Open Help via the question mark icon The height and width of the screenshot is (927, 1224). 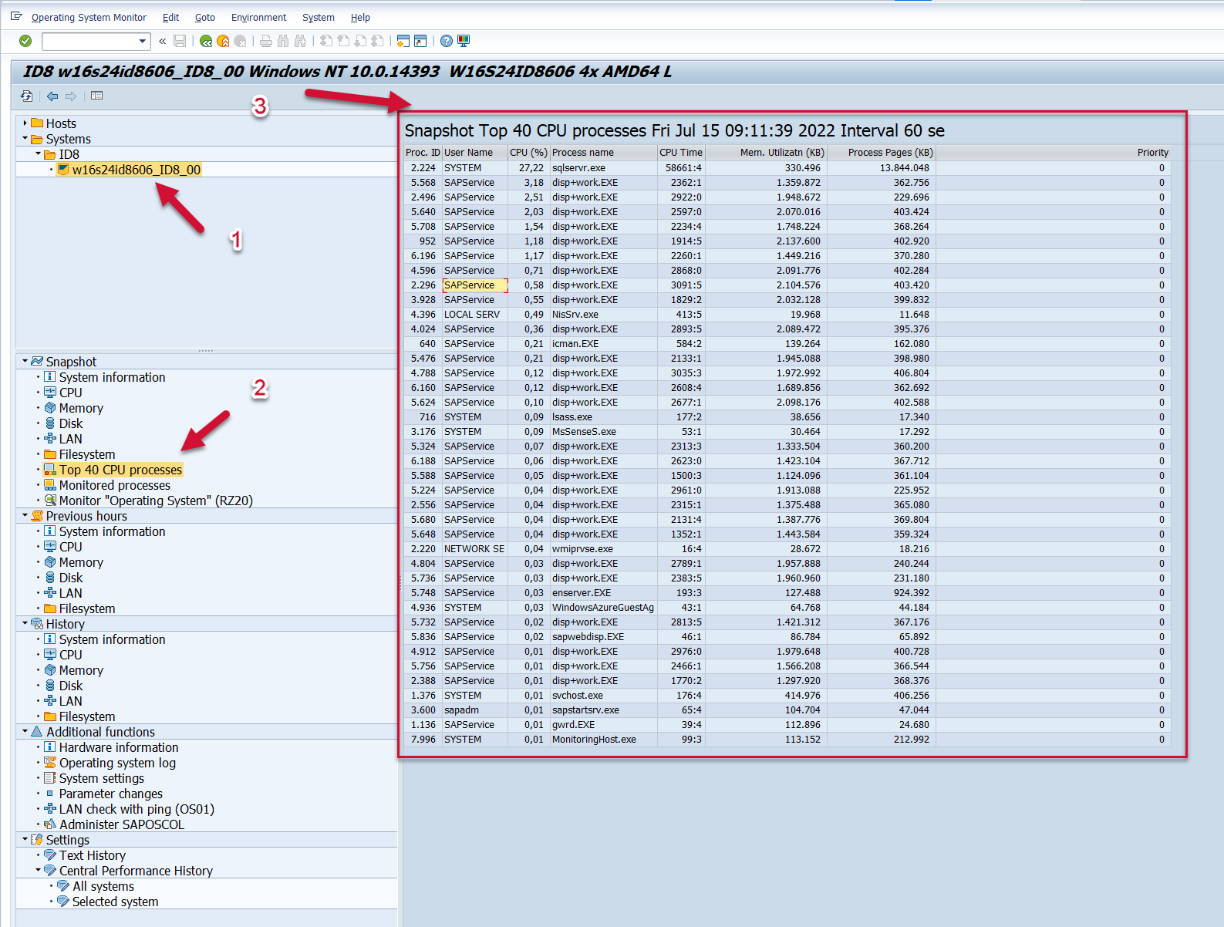click(x=447, y=41)
